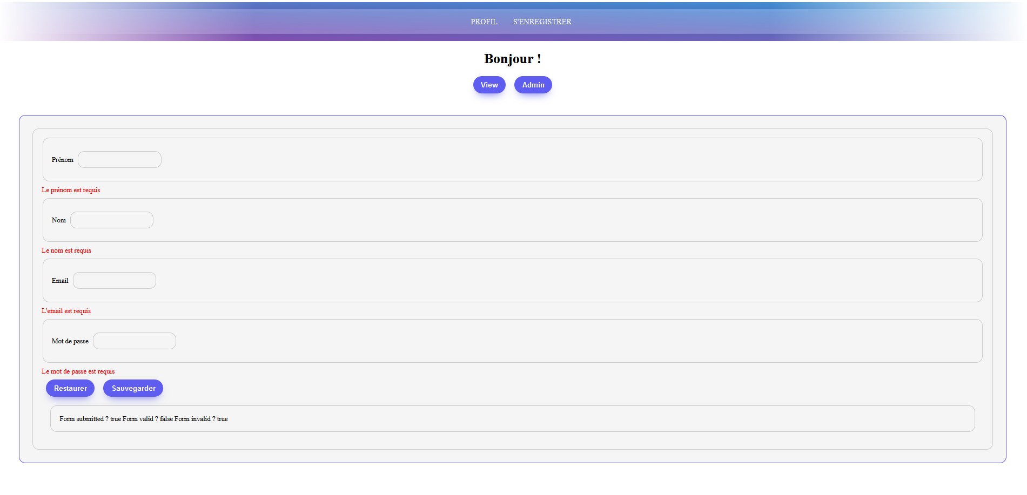1027x495 pixels.
Task: Click inside the Mot de passe input field
Action: coord(134,341)
